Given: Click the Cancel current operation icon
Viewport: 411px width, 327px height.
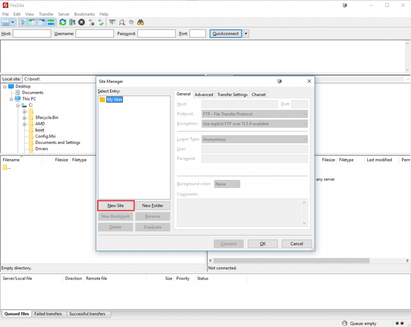Looking at the screenshot, I should [81, 22].
